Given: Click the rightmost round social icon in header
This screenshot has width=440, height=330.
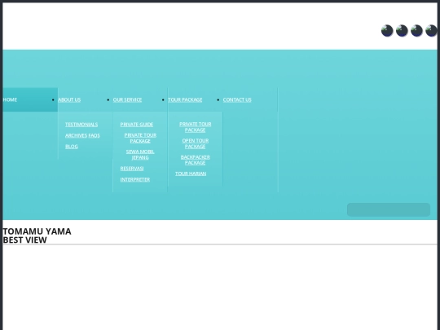Looking at the screenshot, I should [431, 31].
